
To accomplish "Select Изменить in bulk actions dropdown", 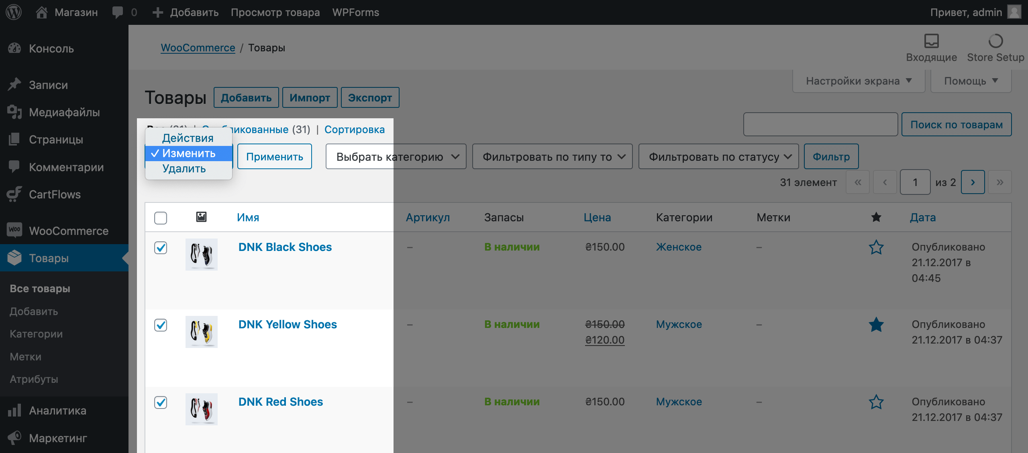I will pos(188,153).
